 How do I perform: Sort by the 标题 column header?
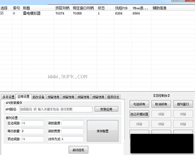(x=38, y=8)
